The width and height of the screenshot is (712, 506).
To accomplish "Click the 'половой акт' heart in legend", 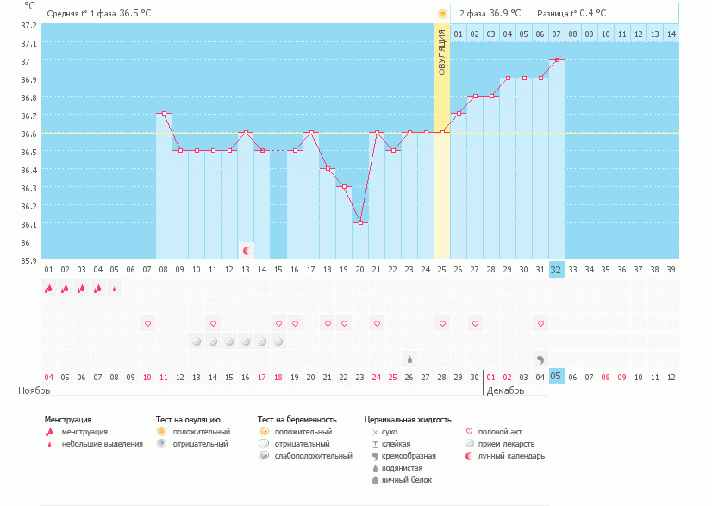I will point(469,431).
